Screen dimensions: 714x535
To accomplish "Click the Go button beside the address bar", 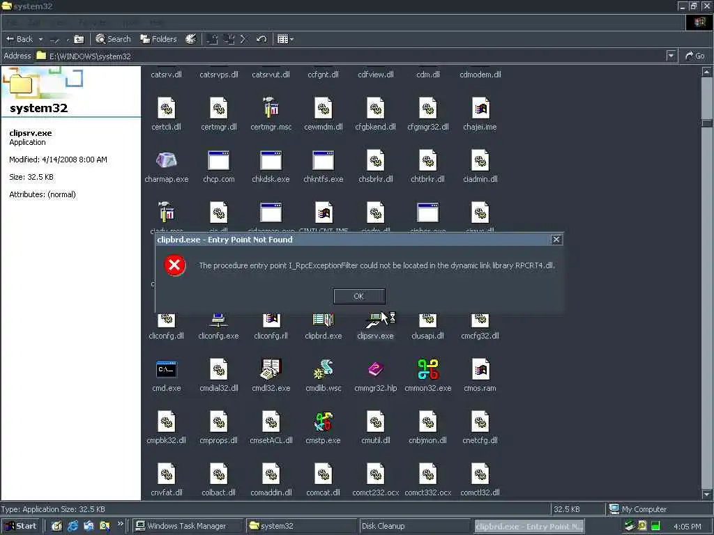I will pos(695,56).
